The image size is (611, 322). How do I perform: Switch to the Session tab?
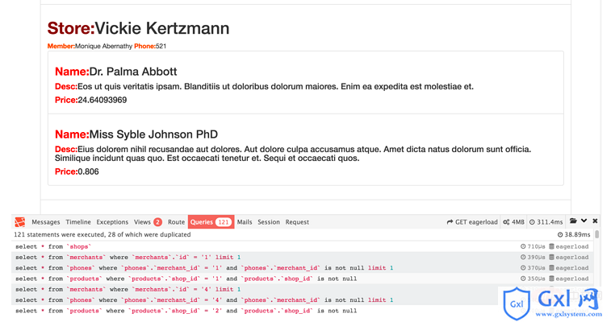coord(269,222)
